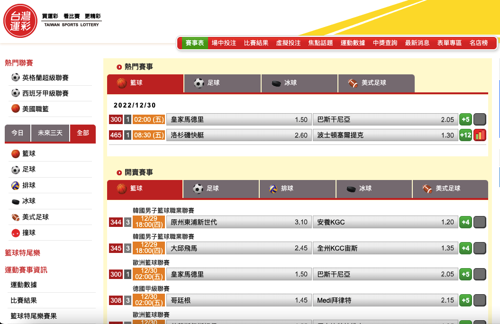Screen dimensions: 500x324
Task: Switch the filter to 未來三天
Action: [50, 133]
